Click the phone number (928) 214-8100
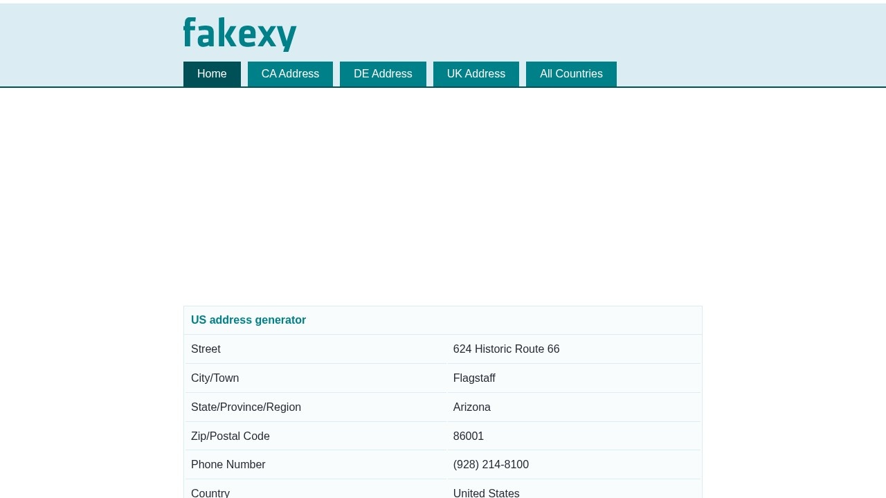886x498 pixels. [491, 465]
